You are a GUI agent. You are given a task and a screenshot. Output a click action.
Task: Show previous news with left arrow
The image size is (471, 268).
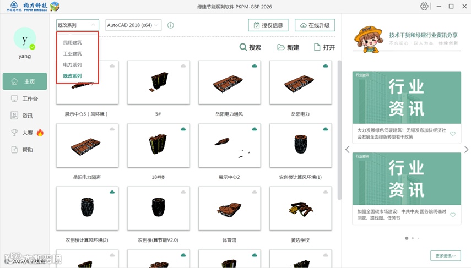click(x=347, y=149)
